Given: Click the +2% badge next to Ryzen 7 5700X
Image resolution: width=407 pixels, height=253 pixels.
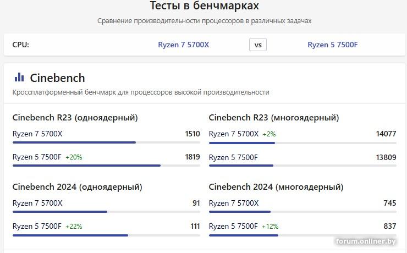Looking at the screenshot, I should coord(269,134).
